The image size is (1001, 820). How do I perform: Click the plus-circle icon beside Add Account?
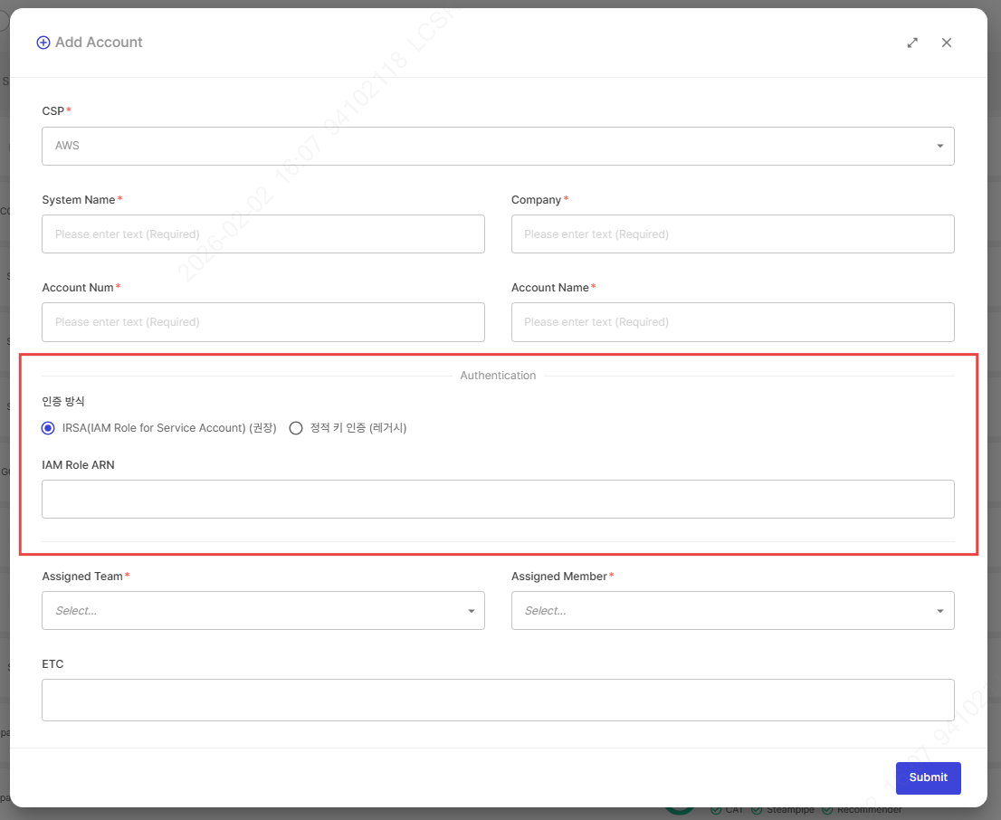point(43,43)
